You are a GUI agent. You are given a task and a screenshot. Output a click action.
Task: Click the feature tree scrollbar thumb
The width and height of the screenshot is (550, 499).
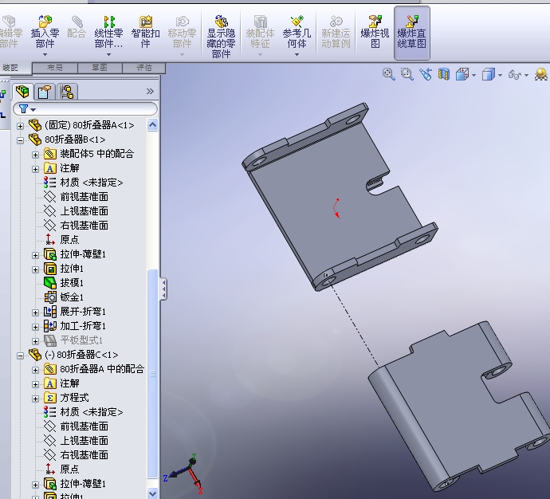pyautogui.click(x=152, y=374)
